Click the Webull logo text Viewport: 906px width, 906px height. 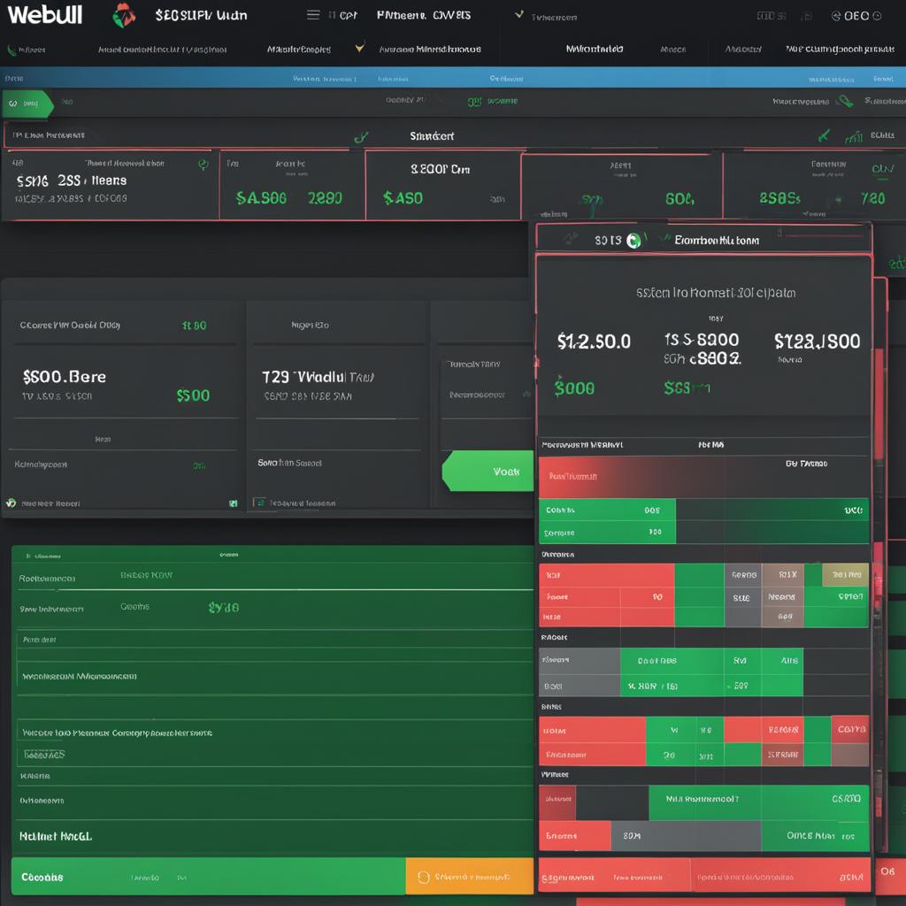pyautogui.click(x=45, y=14)
